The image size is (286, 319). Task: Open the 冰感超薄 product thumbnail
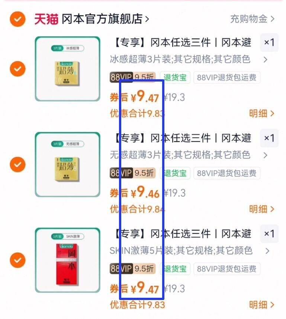point(67,69)
